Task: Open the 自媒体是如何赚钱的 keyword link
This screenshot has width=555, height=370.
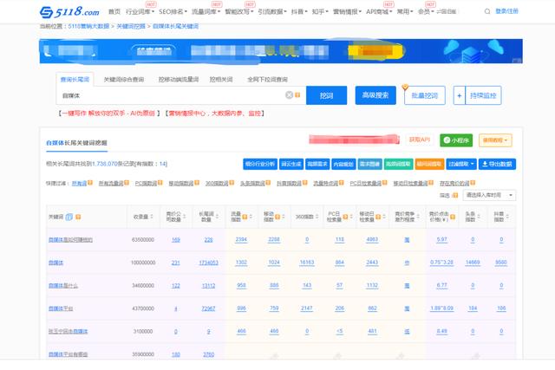Action: coord(69,239)
